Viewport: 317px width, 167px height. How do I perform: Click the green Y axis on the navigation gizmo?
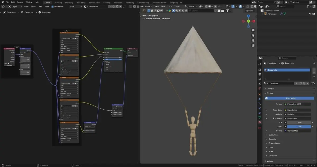click(249, 21)
